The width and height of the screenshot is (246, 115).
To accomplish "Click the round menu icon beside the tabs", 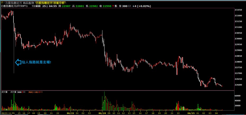I will pos(2,3).
